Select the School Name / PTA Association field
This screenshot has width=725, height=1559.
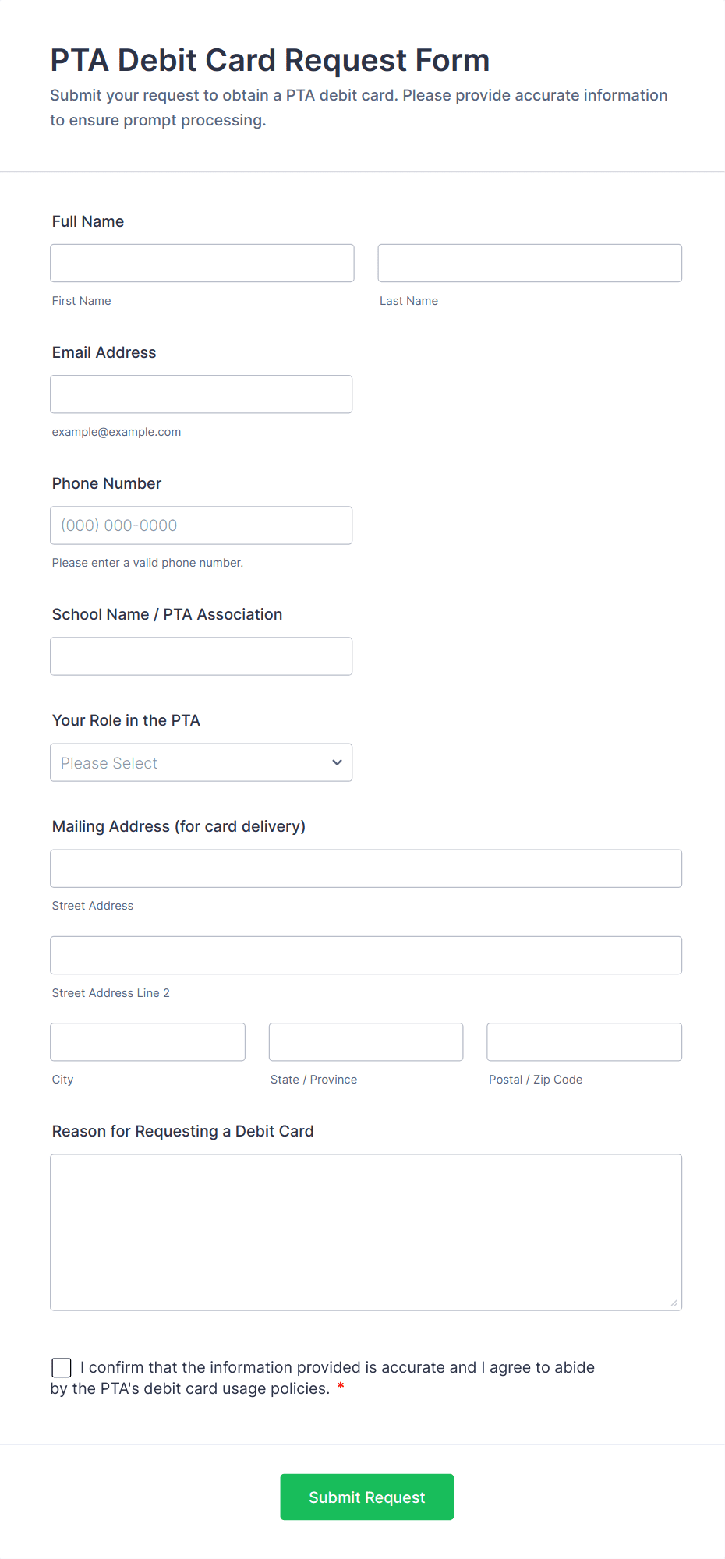point(201,656)
